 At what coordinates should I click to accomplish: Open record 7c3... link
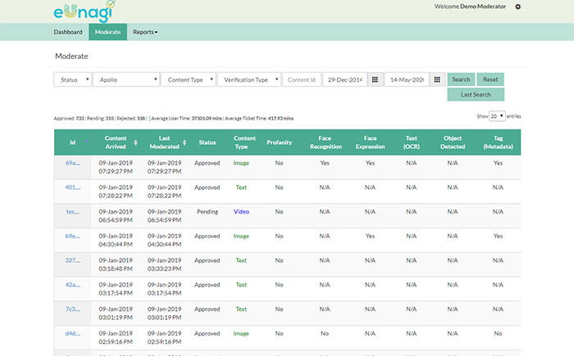click(72, 309)
